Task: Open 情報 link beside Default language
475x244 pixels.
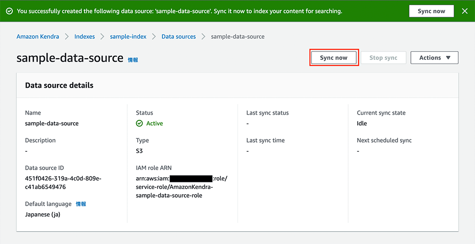Action: coord(81,204)
